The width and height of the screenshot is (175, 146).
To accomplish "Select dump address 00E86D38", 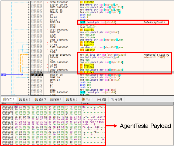I will [x=7, y=119].
